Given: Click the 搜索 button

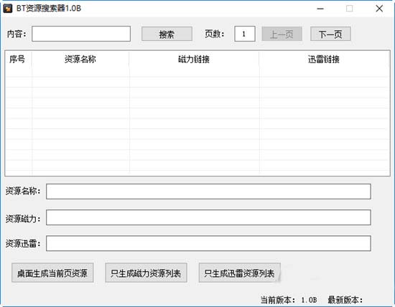Looking at the screenshot, I should click(167, 34).
